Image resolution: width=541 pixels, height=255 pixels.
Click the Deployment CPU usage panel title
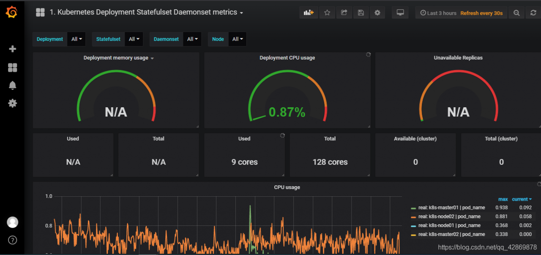287,58
